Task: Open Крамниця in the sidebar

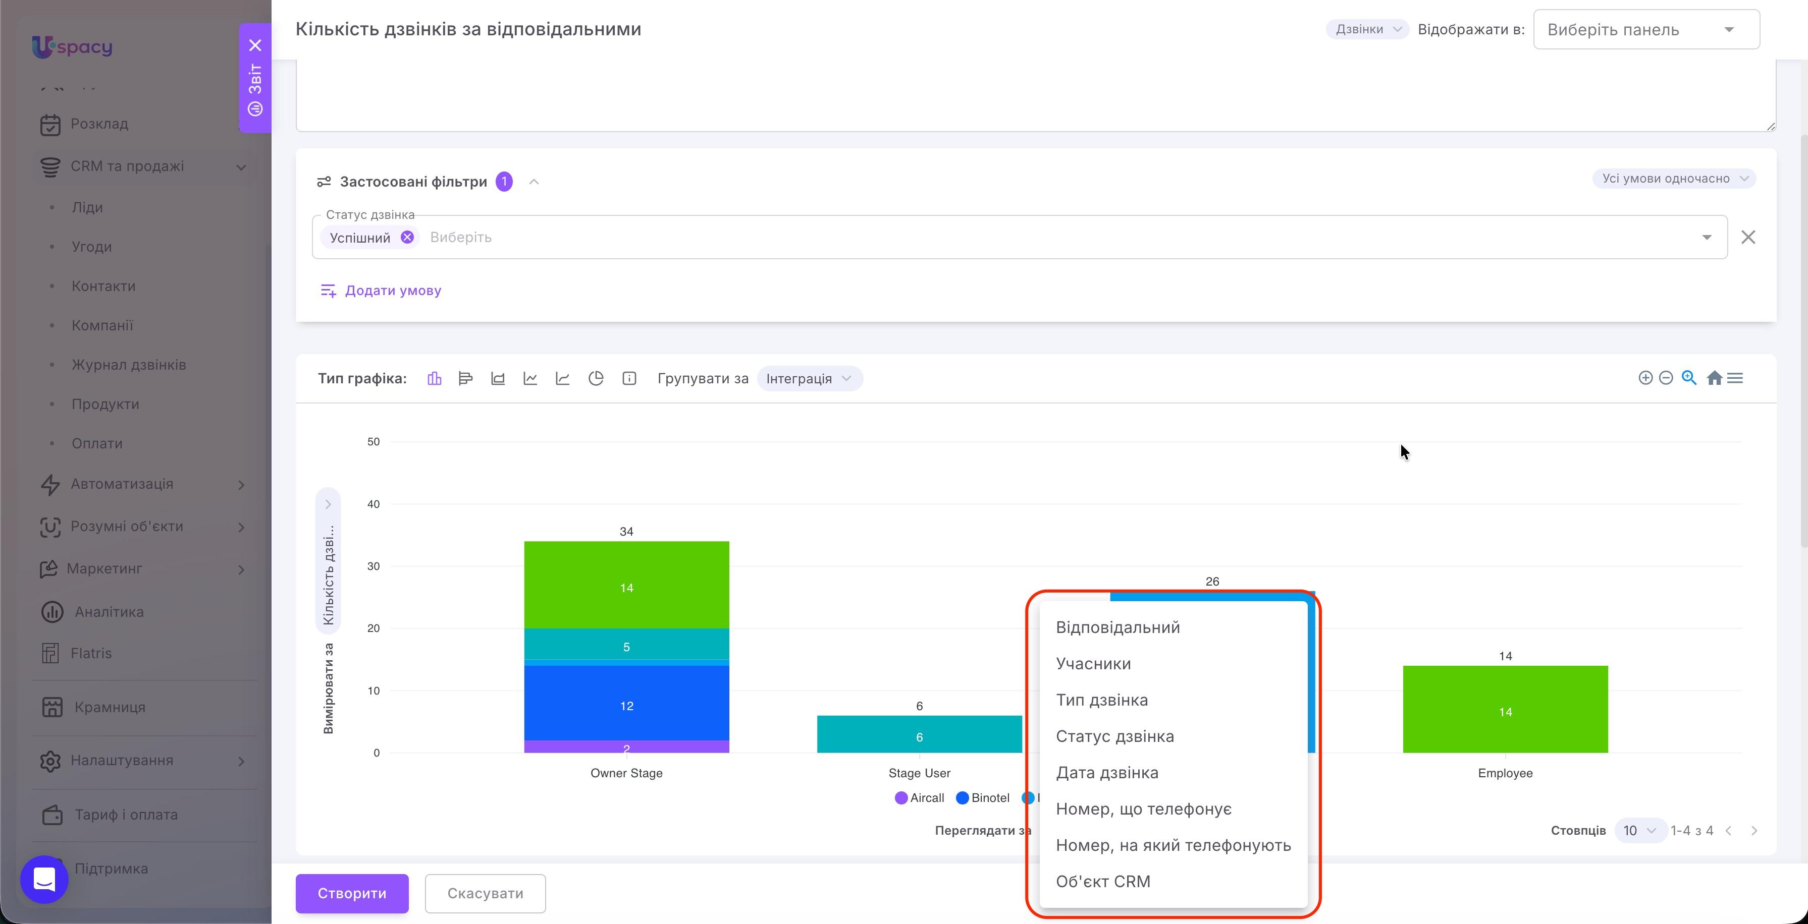Action: (x=110, y=707)
